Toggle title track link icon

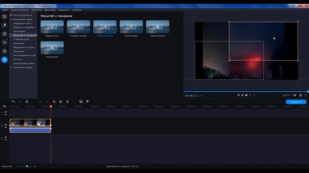6,114
